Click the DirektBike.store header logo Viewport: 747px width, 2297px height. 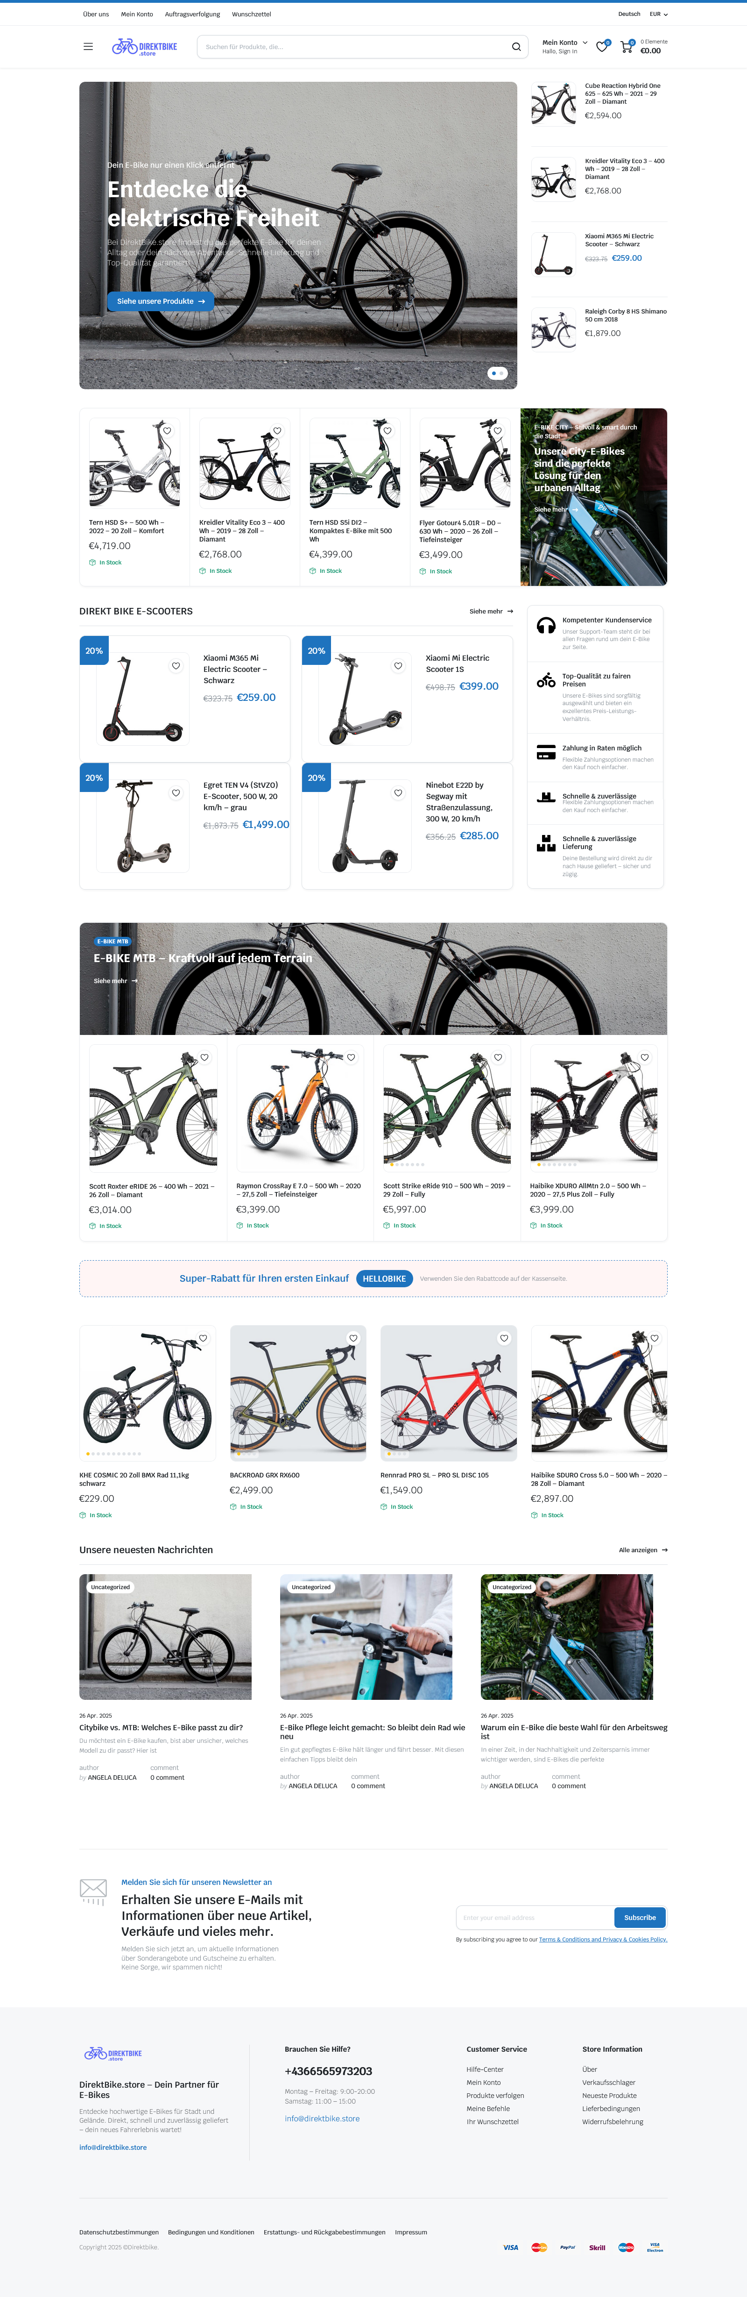click(144, 47)
